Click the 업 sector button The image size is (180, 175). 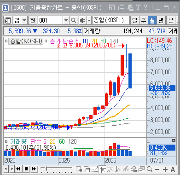pos(17,20)
